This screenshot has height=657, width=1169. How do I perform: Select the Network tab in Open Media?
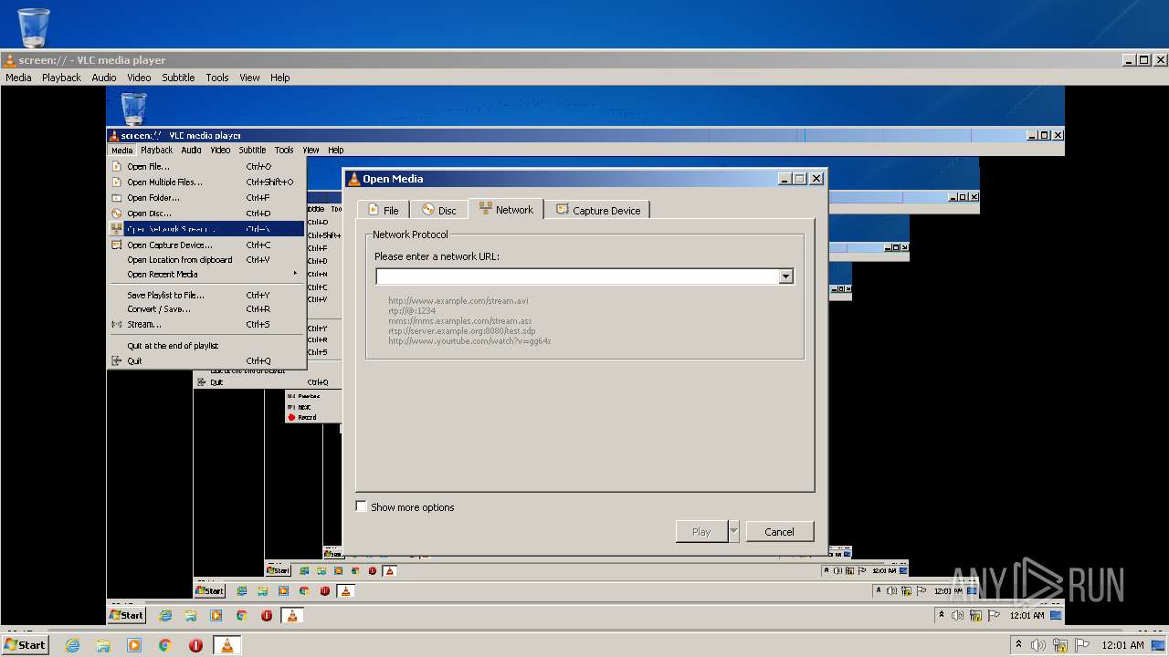[x=506, y=209]
